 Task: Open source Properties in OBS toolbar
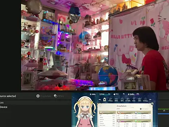click(x=44, y=96)
